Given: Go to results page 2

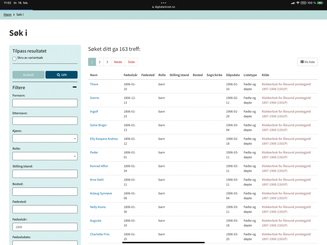Looking at the screenshot, I should [100, 62].
